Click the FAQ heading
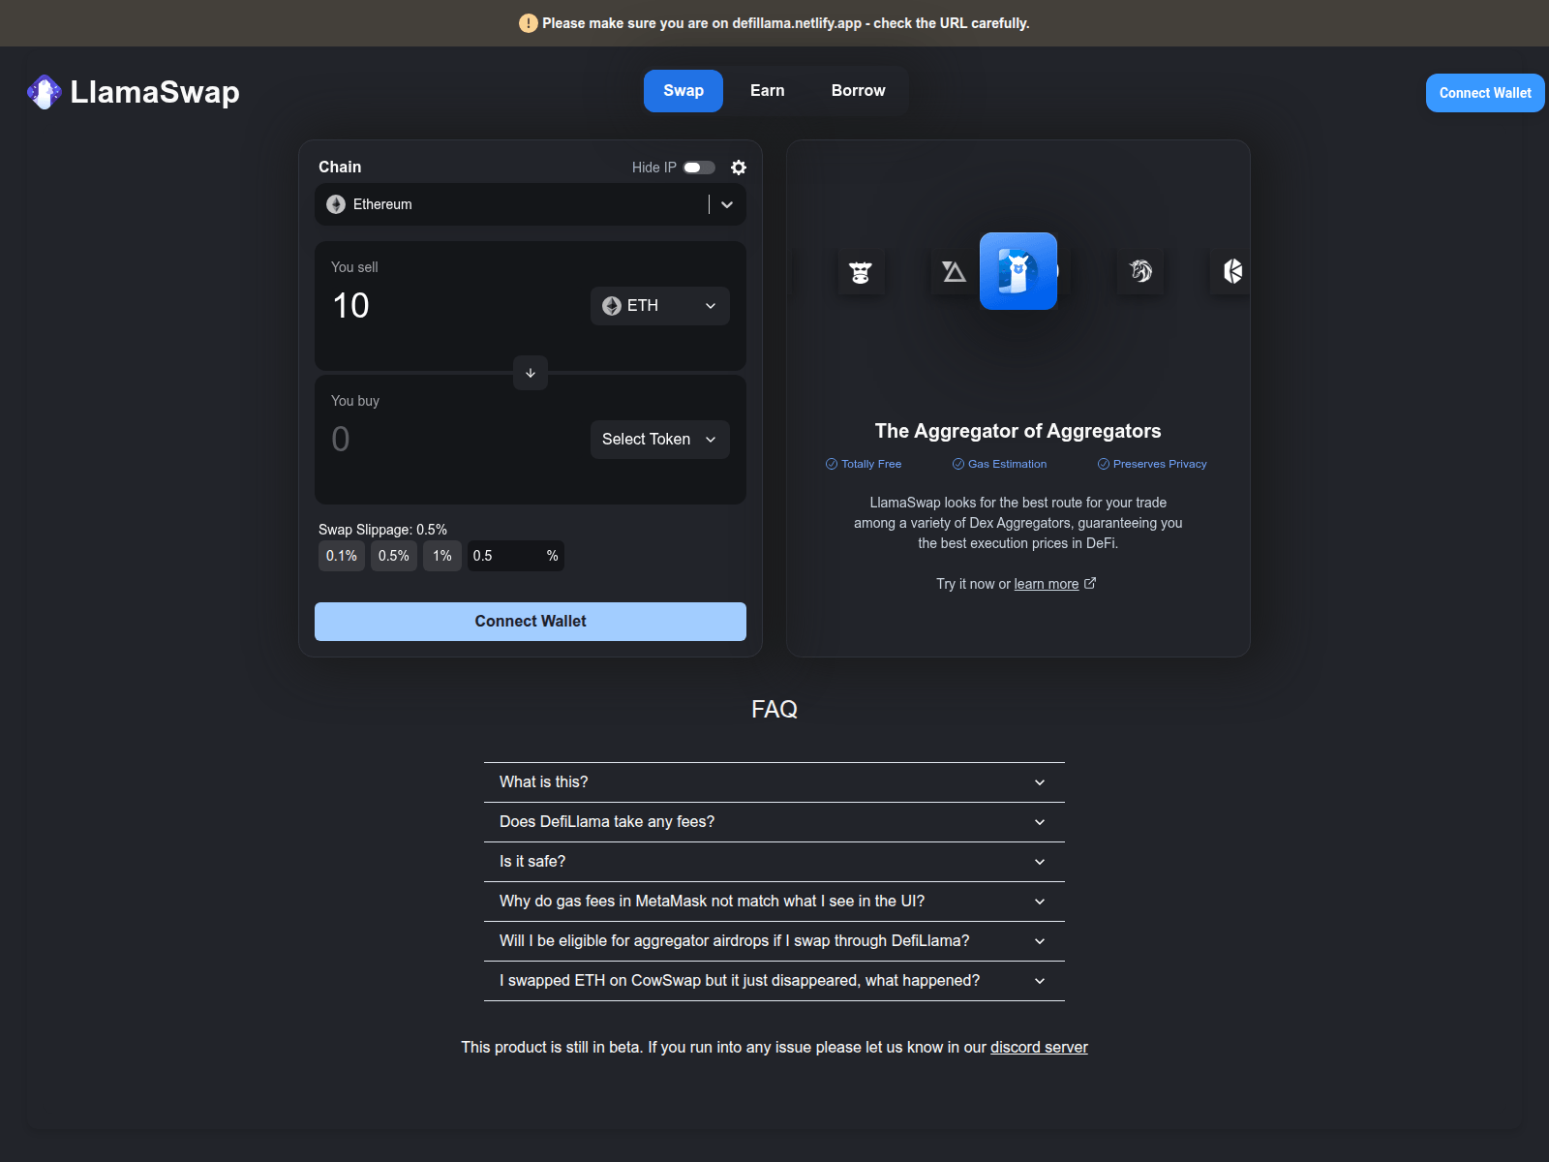 pos(774,709)
